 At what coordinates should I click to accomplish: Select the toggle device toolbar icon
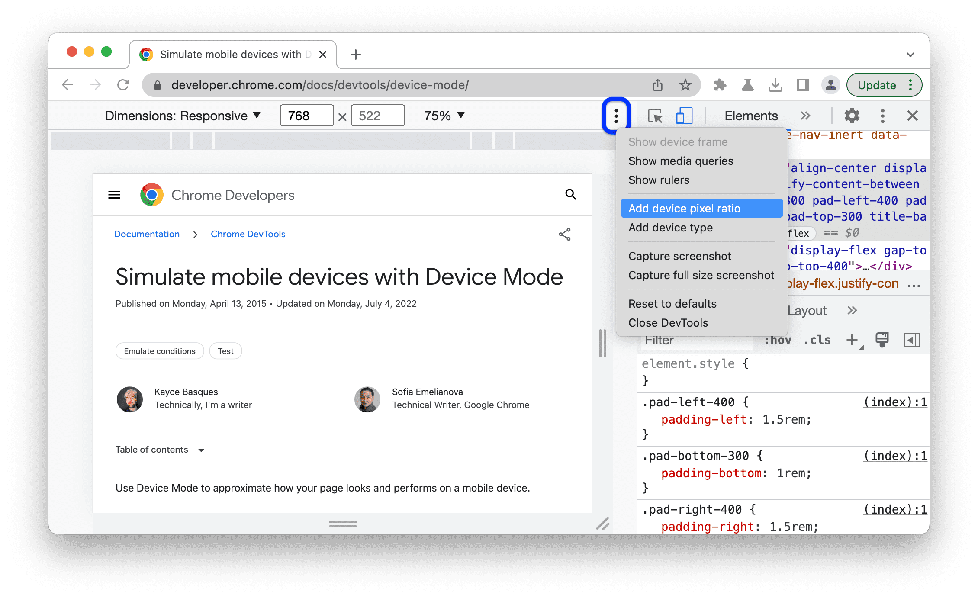click(682, 116)
